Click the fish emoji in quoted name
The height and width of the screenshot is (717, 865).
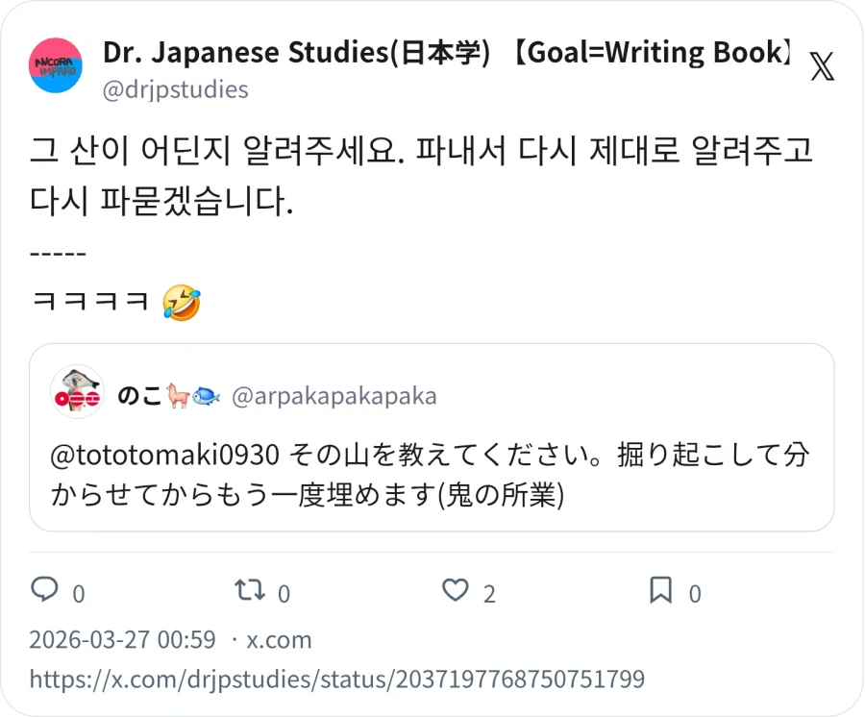click(x=206, y=396)
